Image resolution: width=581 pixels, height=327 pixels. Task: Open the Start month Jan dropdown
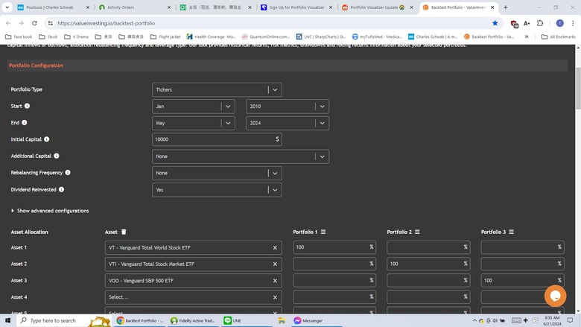tap(194, 107)
